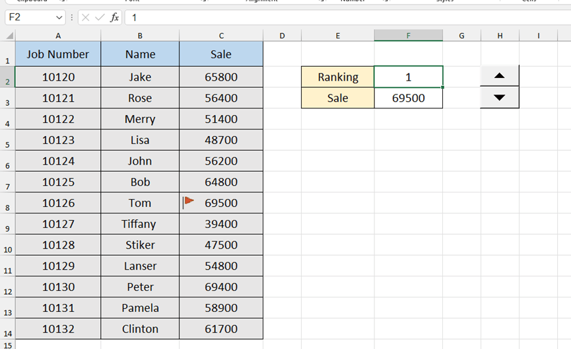
Task: Select sale value 69400
Action: point(221,287)
